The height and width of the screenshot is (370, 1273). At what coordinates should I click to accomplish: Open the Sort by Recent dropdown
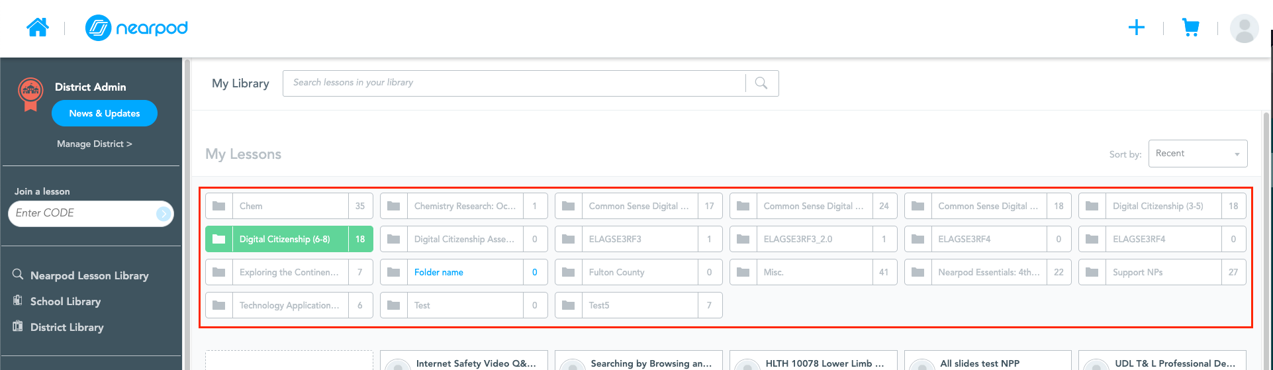point(1198,154)
